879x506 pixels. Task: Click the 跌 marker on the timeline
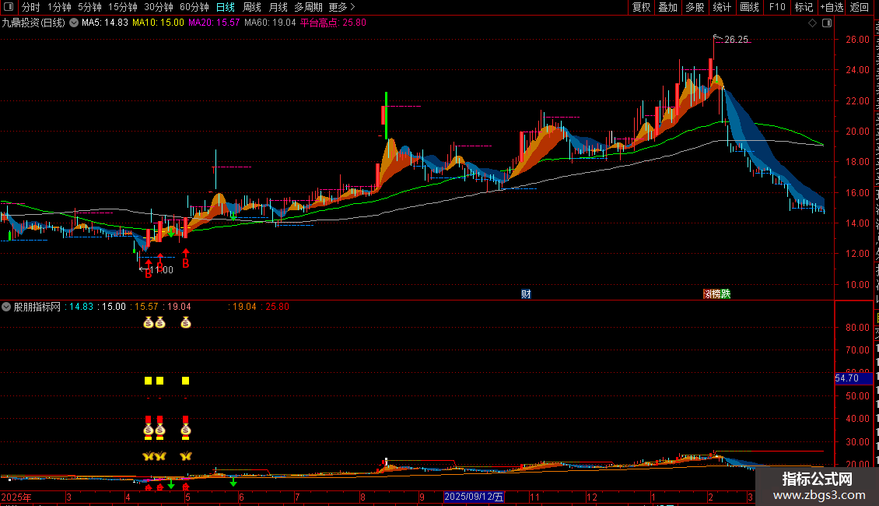[726, 294]
